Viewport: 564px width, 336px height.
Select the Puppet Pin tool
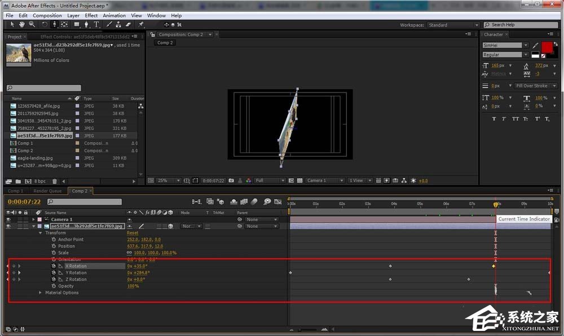click(140, 25)
